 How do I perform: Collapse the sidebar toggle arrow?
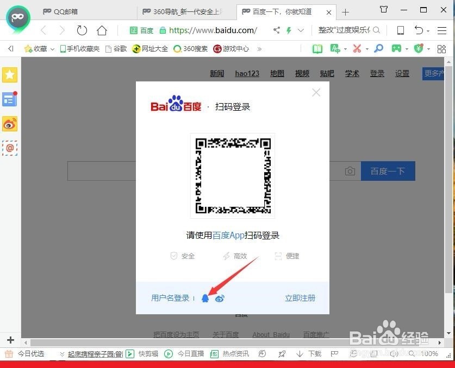11,48
